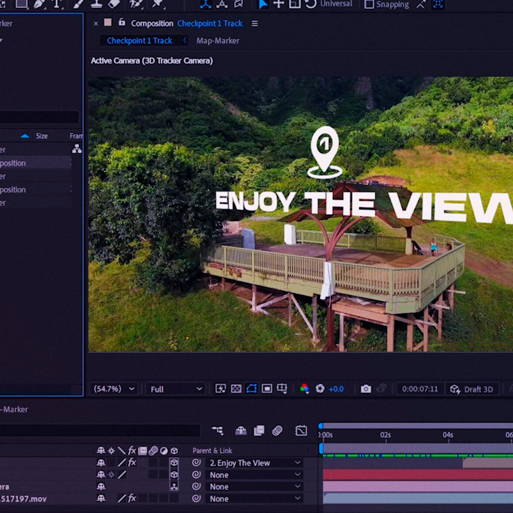The image size is (513, 513).
Task: Toggle mask and shape path visibility
Action: tap(251, 389)
